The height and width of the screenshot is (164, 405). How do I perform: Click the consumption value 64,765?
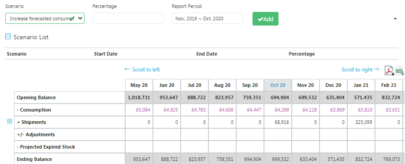(198, 110)
